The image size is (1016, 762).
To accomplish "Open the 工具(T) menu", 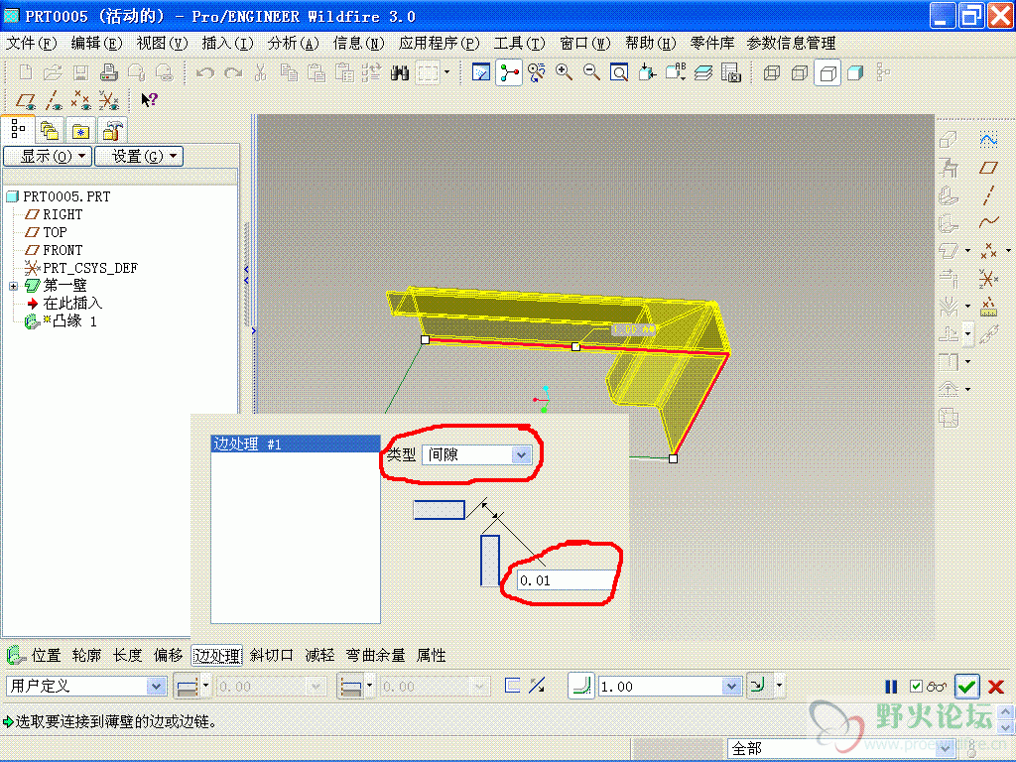I will (x=520, y=44).
